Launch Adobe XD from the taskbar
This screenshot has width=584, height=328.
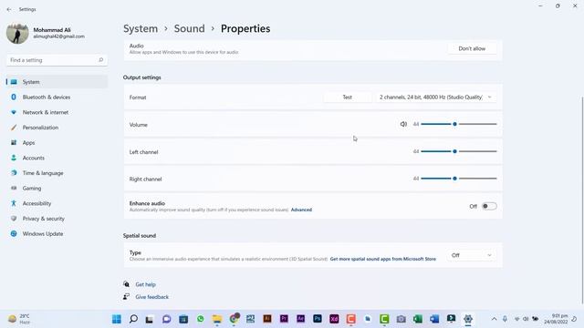coord(334,319)
